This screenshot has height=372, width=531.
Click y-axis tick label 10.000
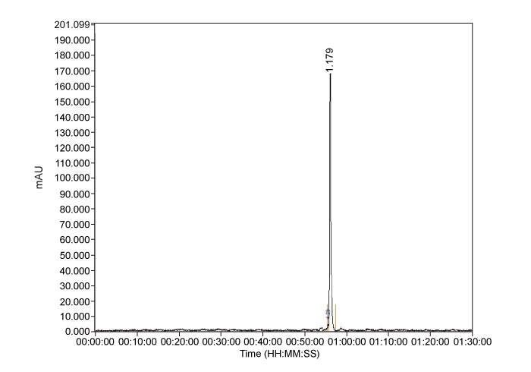click(75, 317)
